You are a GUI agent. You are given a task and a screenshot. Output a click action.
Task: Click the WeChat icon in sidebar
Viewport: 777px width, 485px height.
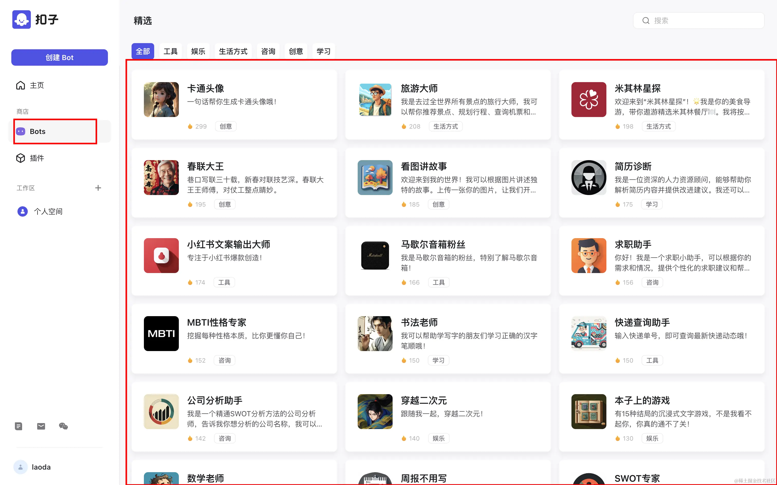point(63,426)
